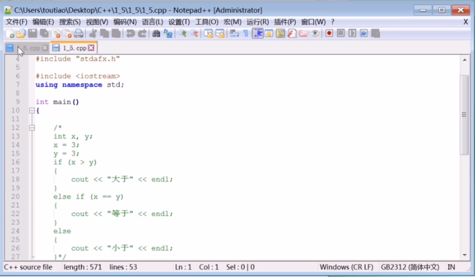Zoom in using the magnifier plus icon
The image size is (475, 277).
[x=182, y=34]
